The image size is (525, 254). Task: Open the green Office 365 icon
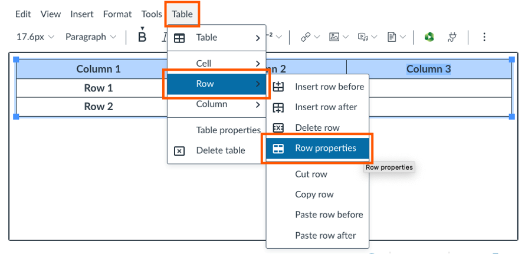coord(429,37)
